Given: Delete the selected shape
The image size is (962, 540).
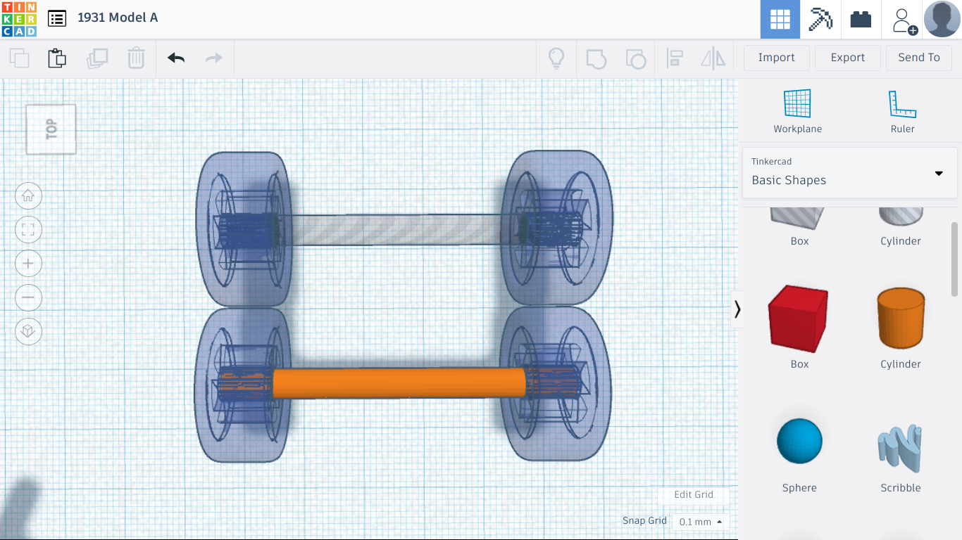Looking at the screenshot, I should click(x=136, y=58).
